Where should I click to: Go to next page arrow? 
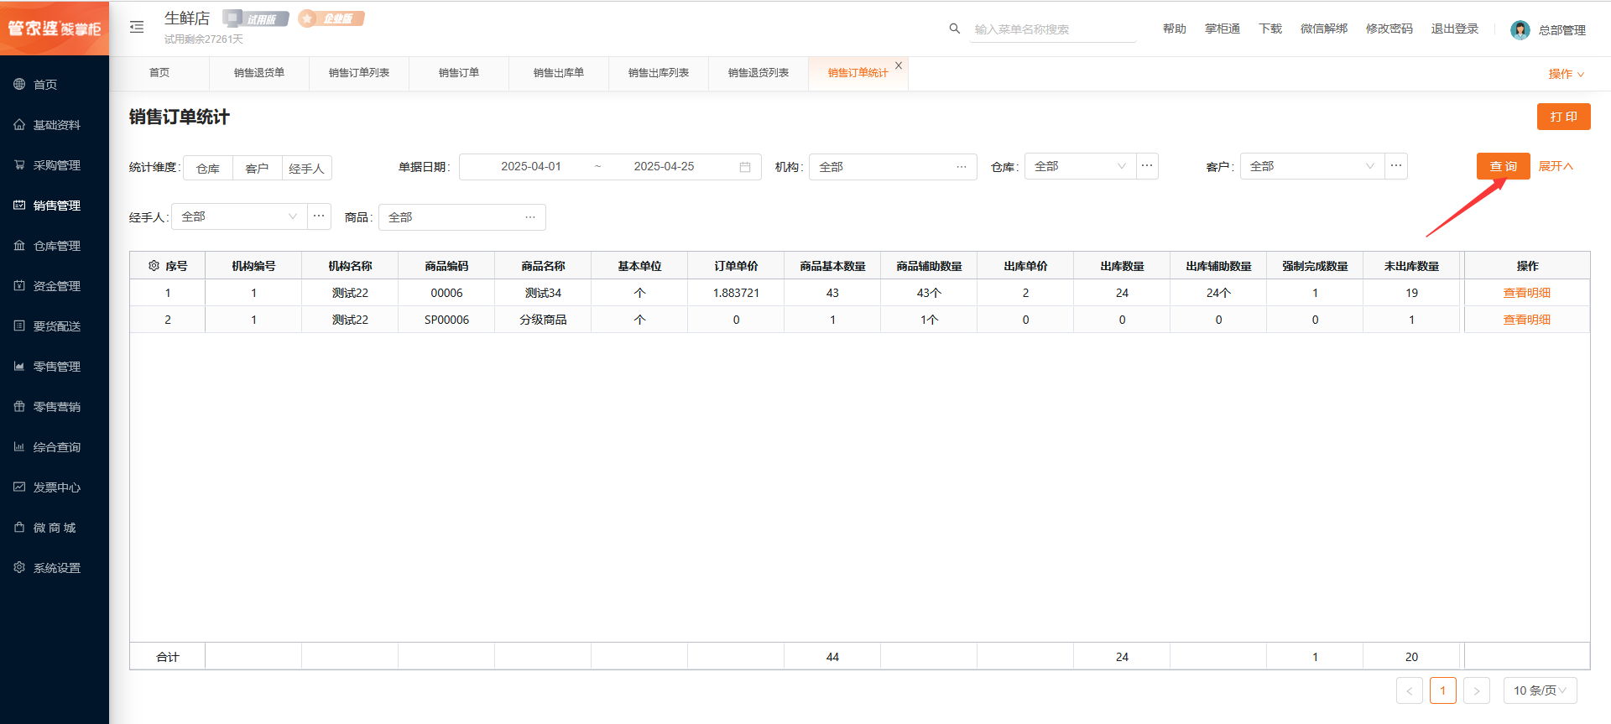(x=1477, y=690)
